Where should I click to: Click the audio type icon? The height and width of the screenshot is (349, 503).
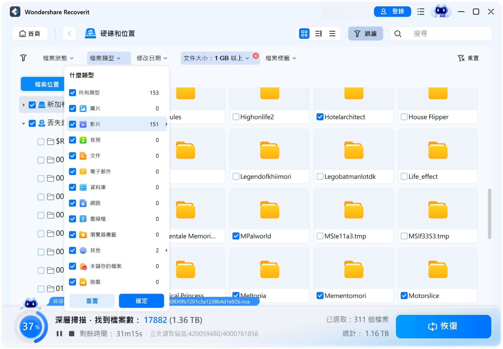coord(83,140)
